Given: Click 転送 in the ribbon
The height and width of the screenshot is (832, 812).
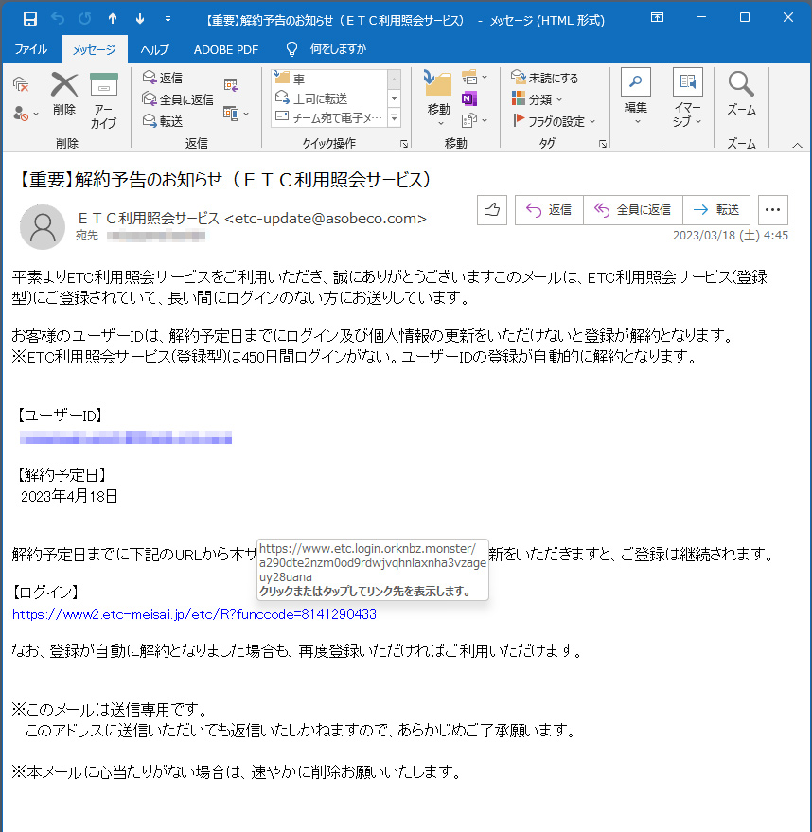Looking at the screenshot, I should (163, 121).
